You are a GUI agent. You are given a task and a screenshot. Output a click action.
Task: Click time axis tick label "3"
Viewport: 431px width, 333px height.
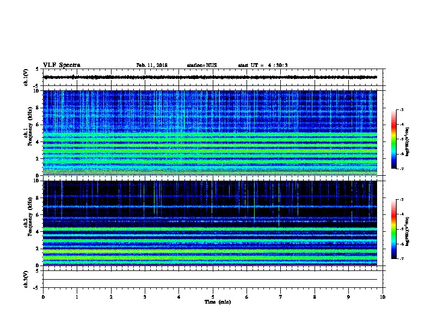[145, 297]
